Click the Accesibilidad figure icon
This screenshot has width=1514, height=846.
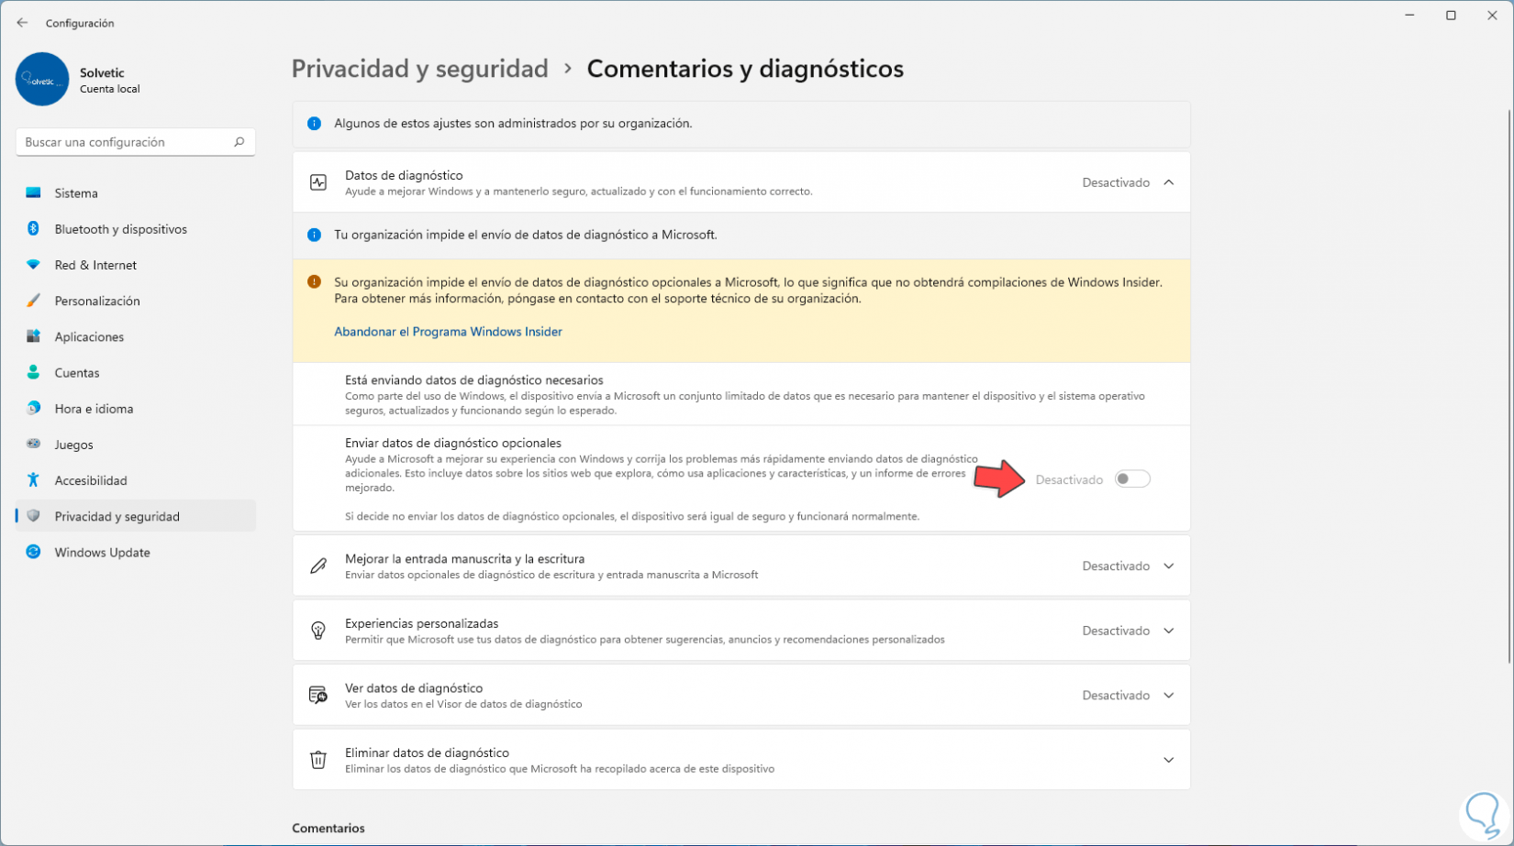(x=33, y=479)
